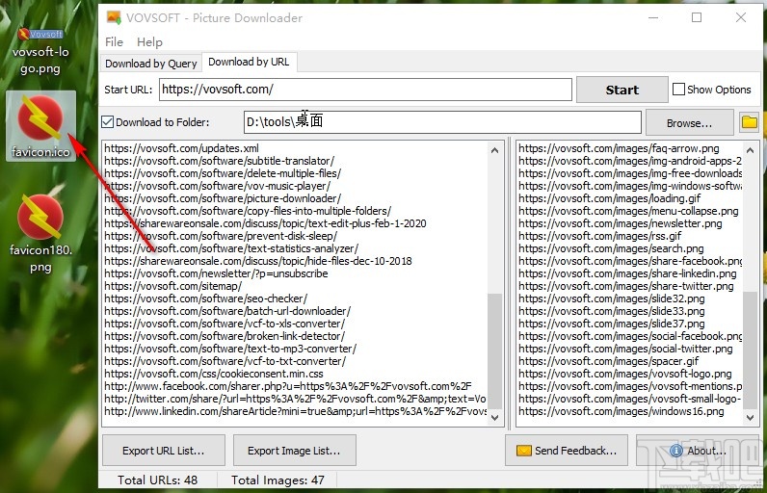The image size is (767, 493).
Task: Click the URL list scrollbar down arrow
Action: point(494,417)
